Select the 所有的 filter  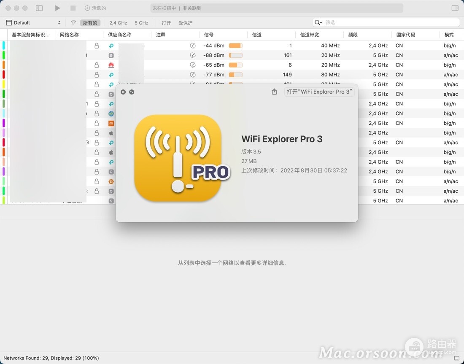90,23
